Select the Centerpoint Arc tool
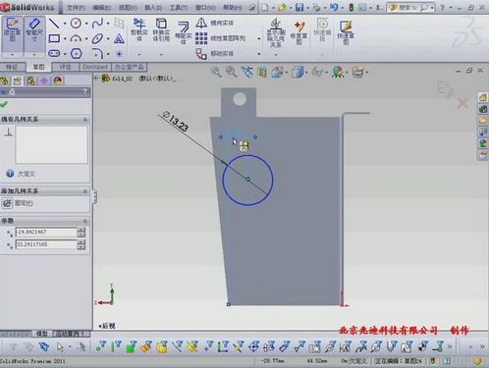 (x=76, y=38)
